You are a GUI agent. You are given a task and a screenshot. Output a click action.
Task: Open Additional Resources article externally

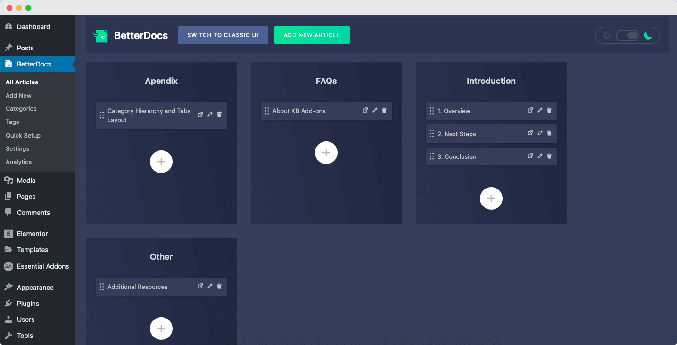click(200, 286)
